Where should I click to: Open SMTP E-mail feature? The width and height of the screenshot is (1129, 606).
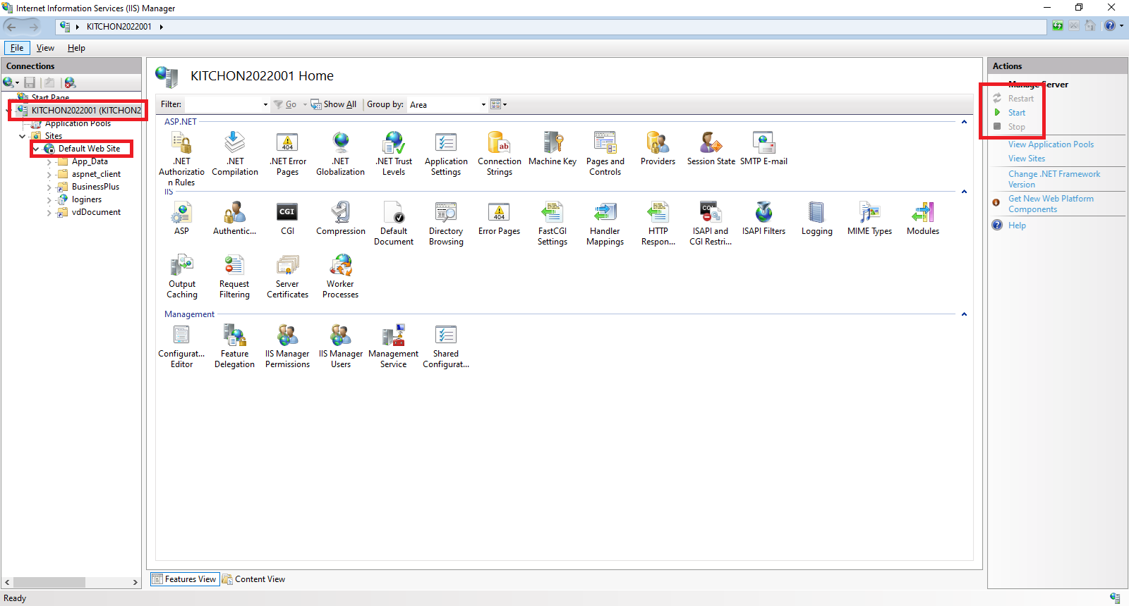pos(763,149)
